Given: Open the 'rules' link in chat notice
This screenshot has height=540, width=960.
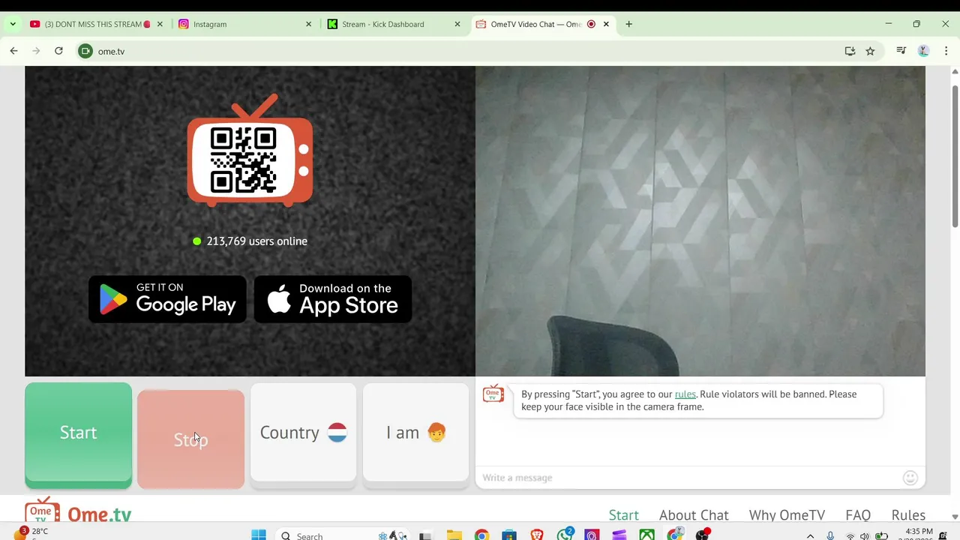Looking at the screenshot, I should 685,394.
